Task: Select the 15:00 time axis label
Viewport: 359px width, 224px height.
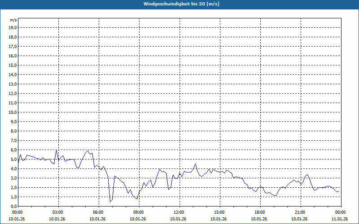Action: pyautogui.click(x=219, y=212)
